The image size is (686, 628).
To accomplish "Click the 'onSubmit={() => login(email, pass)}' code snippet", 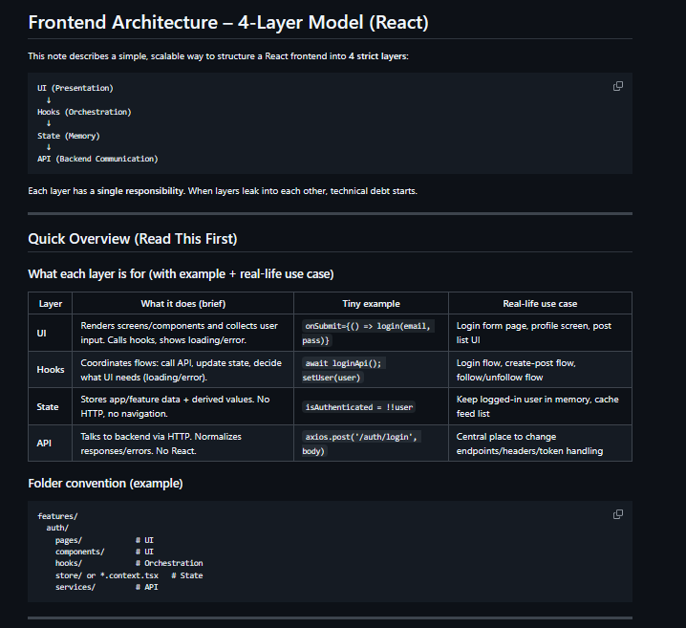I will click(x=368, y=333).
